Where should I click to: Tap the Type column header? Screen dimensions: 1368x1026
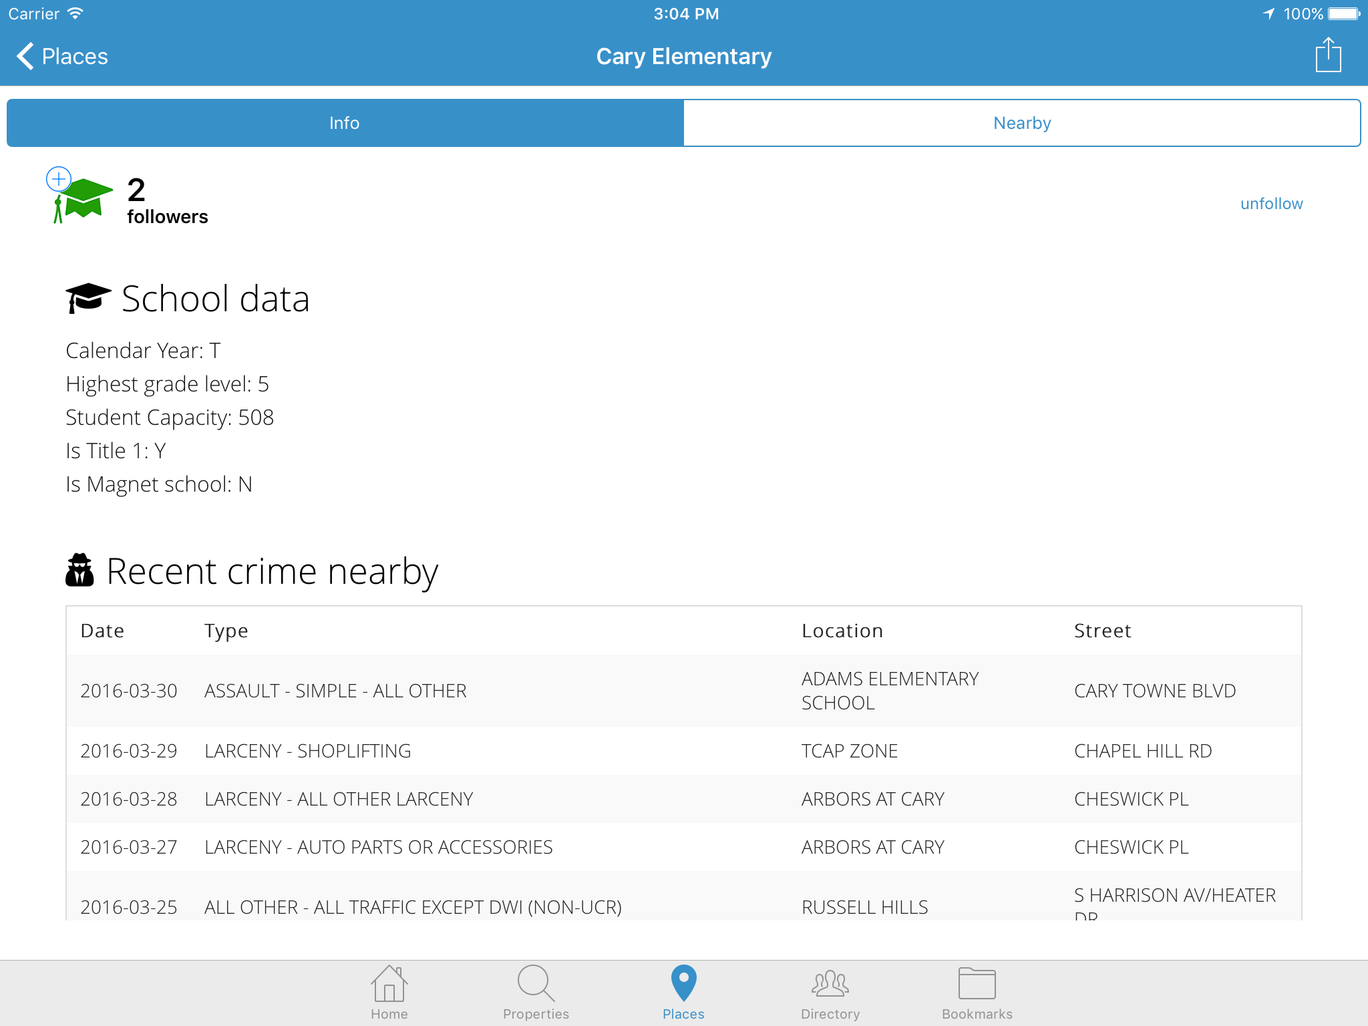click(x=226, y=631)
